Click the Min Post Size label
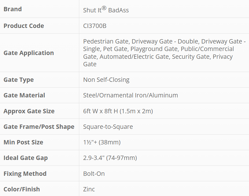 [x=23, y=142]
